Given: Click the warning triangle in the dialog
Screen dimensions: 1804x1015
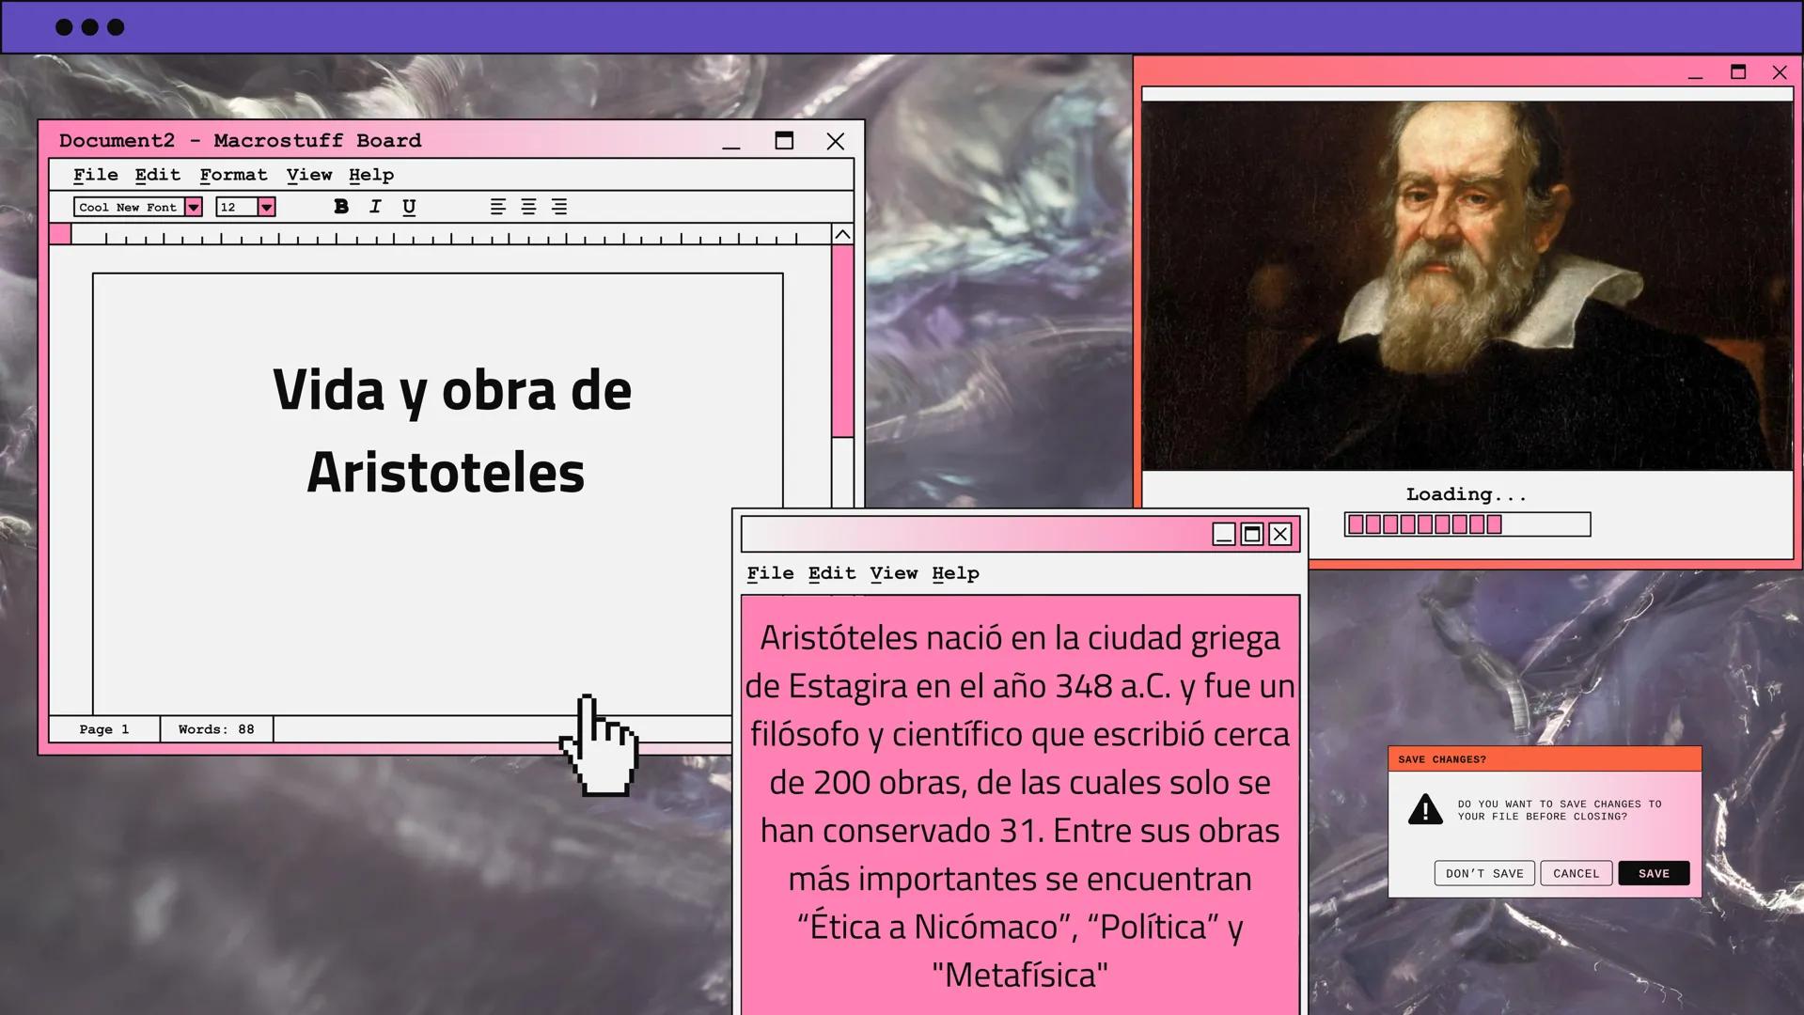Looking at the screenshot, I should pyautogui.click(x=1425, y=810).
